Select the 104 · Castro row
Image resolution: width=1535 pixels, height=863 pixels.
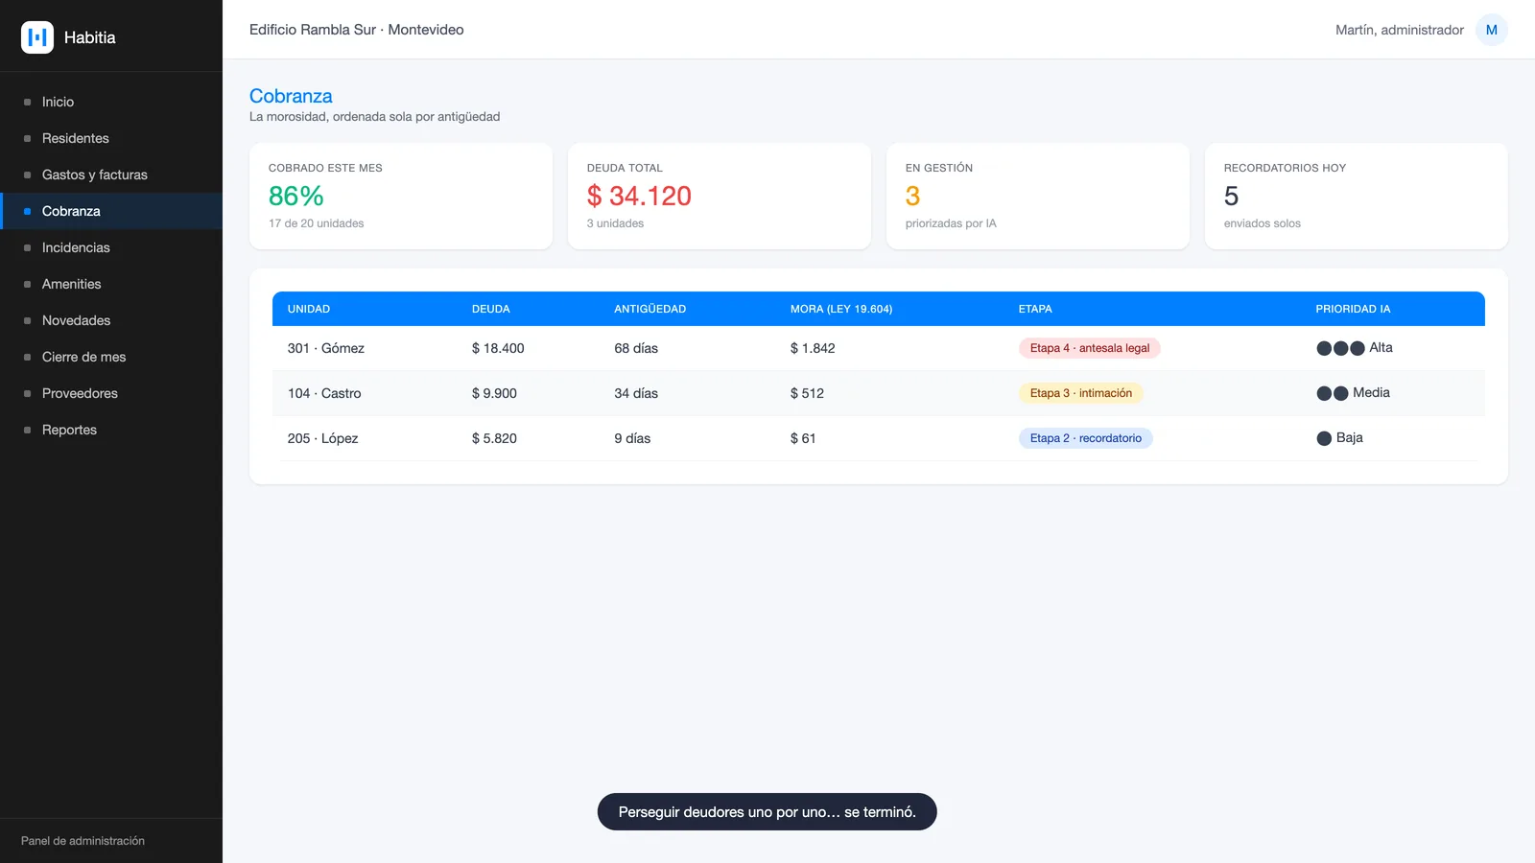(879, 393)
